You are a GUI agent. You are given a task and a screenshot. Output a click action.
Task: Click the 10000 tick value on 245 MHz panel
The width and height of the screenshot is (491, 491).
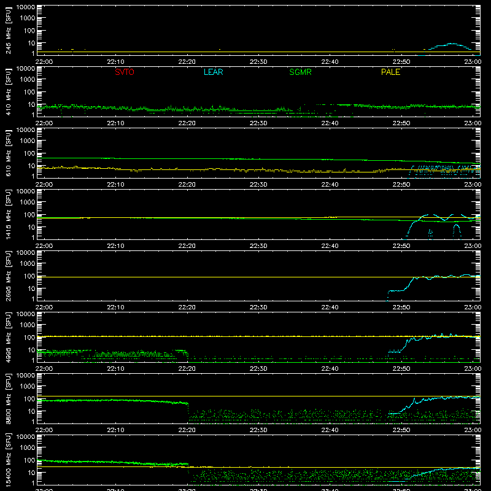[26, 7]
